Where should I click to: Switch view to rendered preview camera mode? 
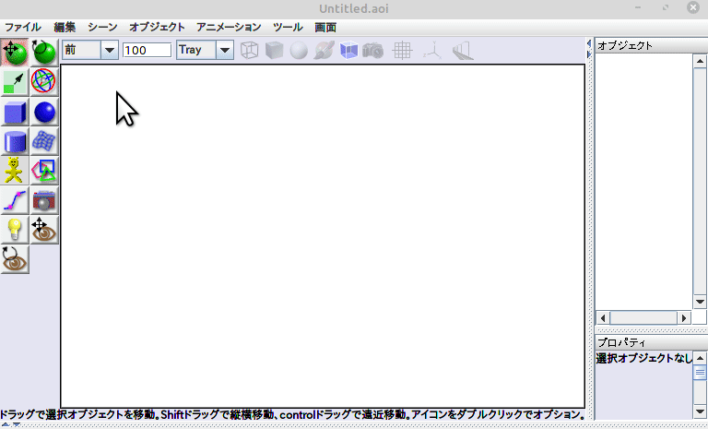(x=373, y=50)
